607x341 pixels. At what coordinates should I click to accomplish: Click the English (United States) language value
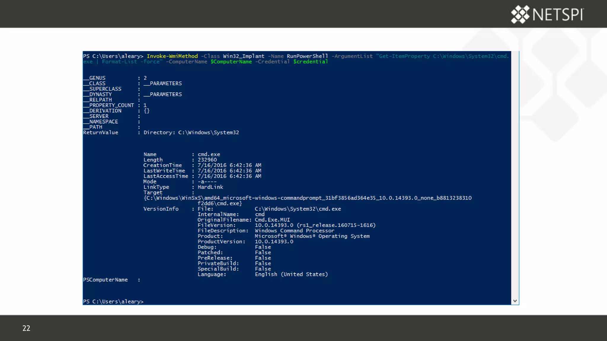pos(291,274)
